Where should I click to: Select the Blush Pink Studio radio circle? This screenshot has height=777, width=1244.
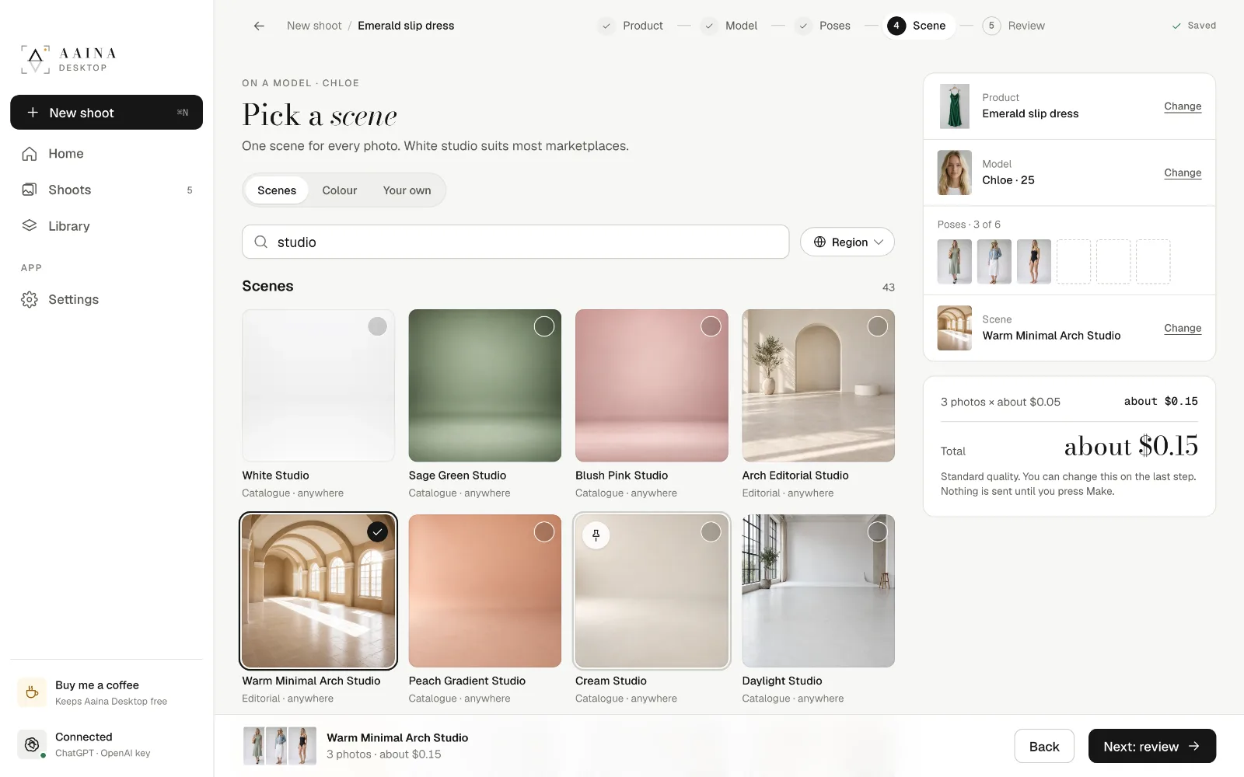pyautogui.click(x=711, y=326)
